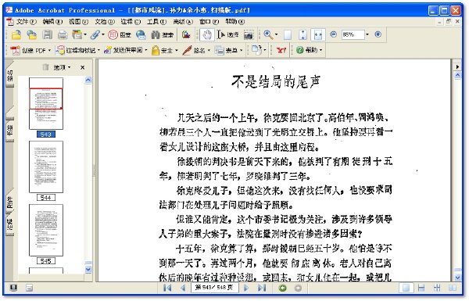
Task: Click the Fit Width icon
Action: click(318, 35)
